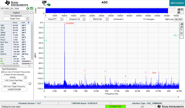This screenshot has width=185, height=108.
Task: Select the Next Spur row value -98.233
Action: pyautogui.click(x=16, y=42)
